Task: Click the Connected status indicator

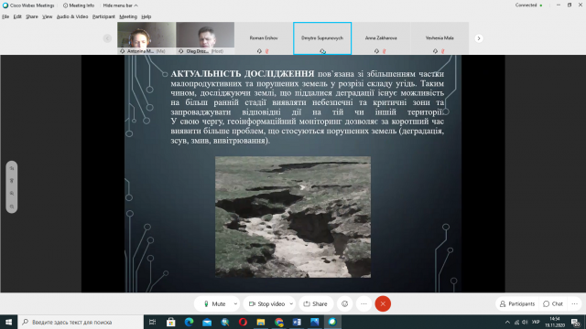Action: [528, 5]
